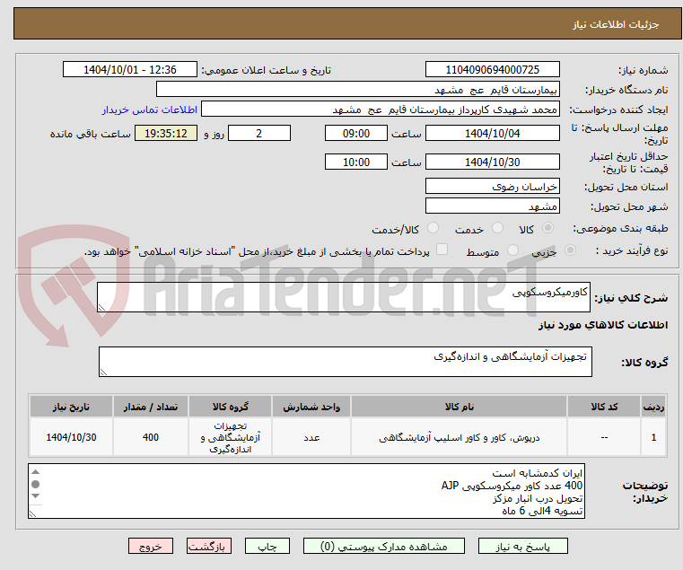Click the بازگشت back button
This screenshot has height=570, width=683.
pyautogui.click(x=208, y=547)
